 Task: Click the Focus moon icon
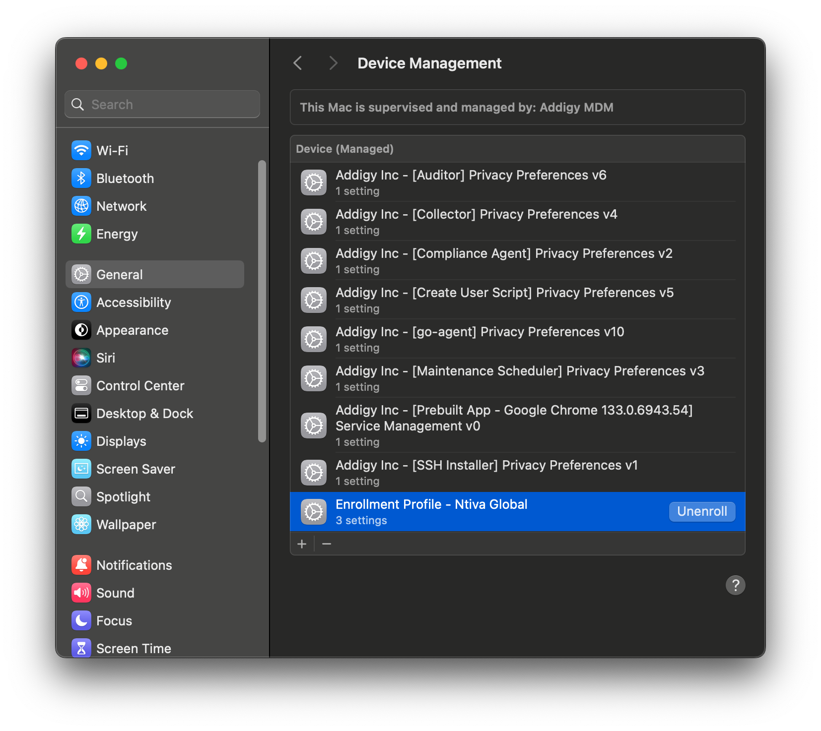(81, 620)
